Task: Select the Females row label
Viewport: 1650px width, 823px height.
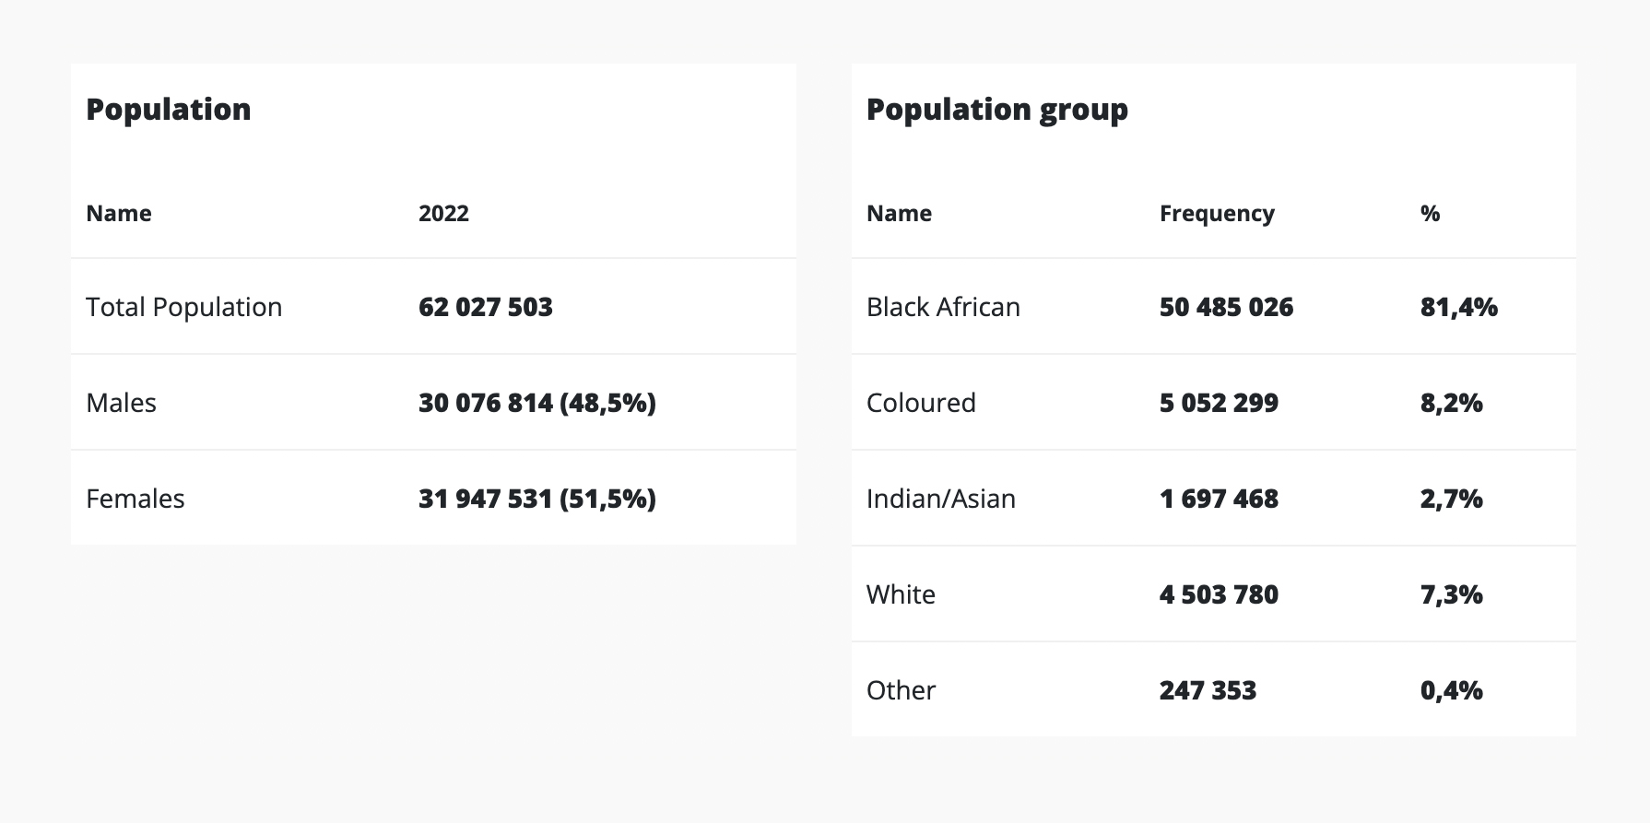Action: (136, 499)
